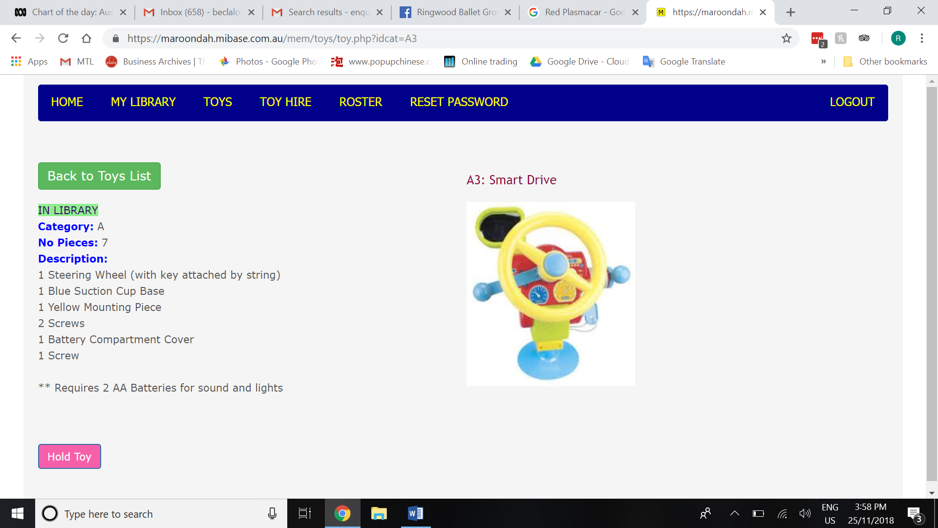Show hidden system tray icons
This screenshot has height=528, width=938.
pyautogui.click(x=734, y=513)
